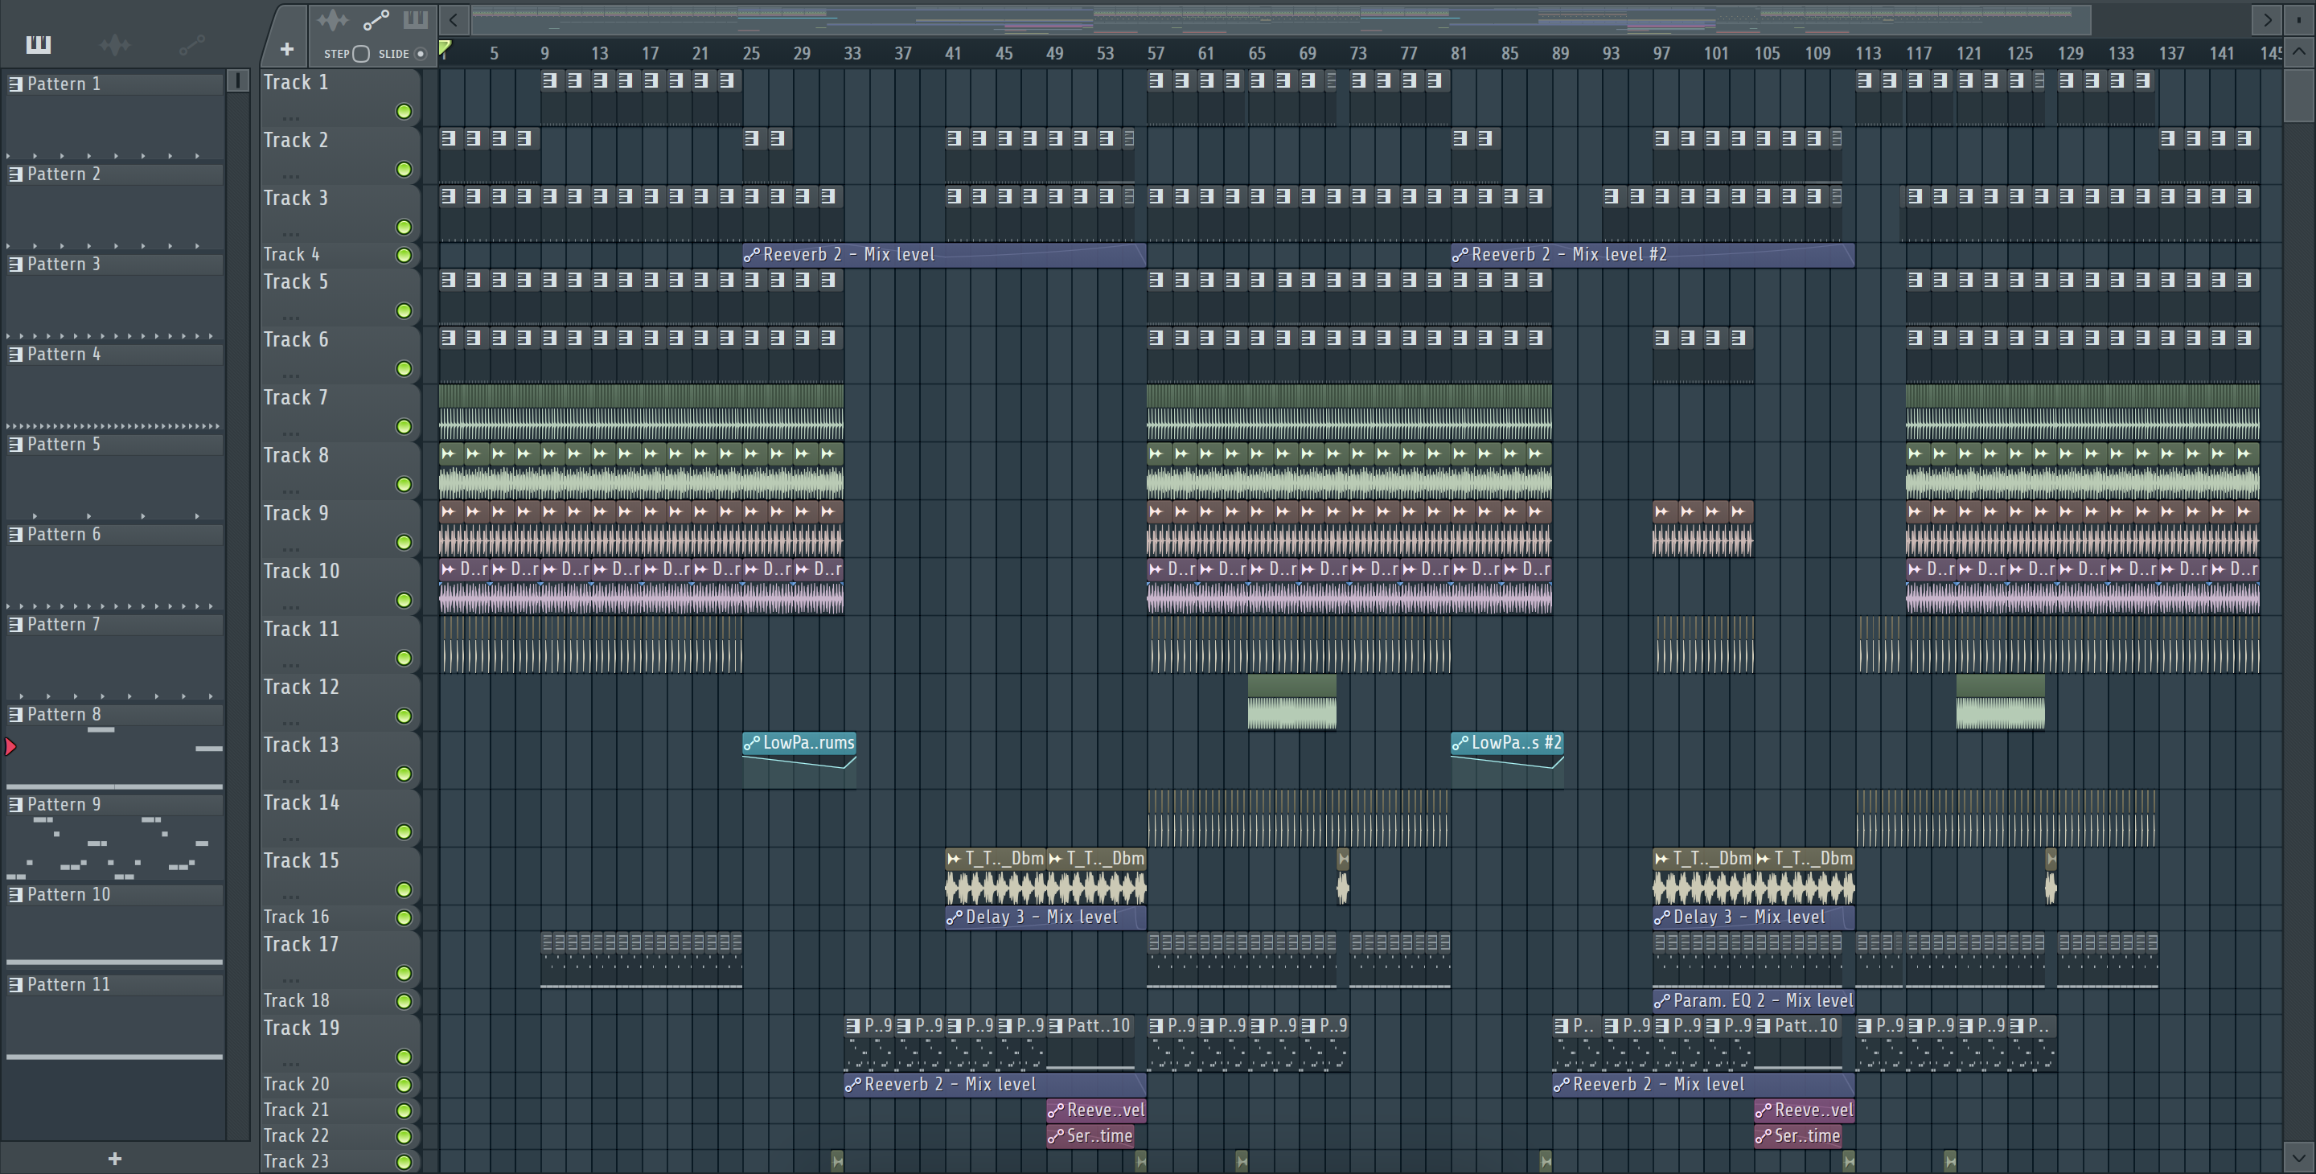Toggle audio clip focus in playlist toolbar
This screenshot has height=1174, width=2316.
pyautogui.click(x=333, y=18)
